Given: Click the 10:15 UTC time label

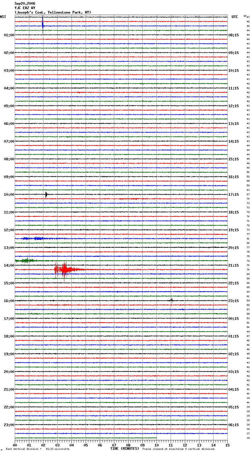Looking at the screenshot, I should pyautogui.click(x=234, y=71).
